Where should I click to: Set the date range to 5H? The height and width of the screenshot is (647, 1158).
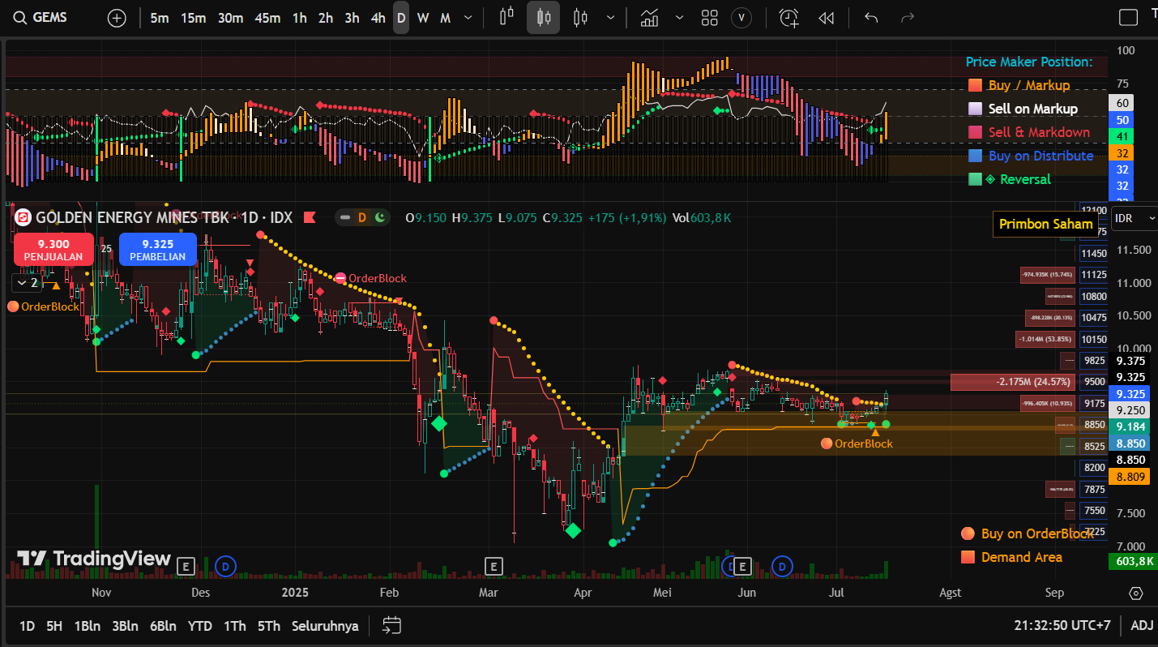54,626
